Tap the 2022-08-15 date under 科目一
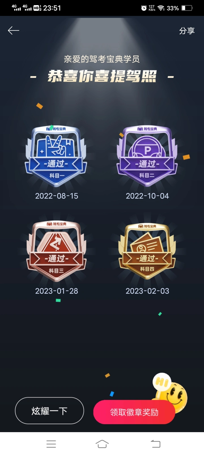This screenshot has height=456, width=204. coord(56,196)
